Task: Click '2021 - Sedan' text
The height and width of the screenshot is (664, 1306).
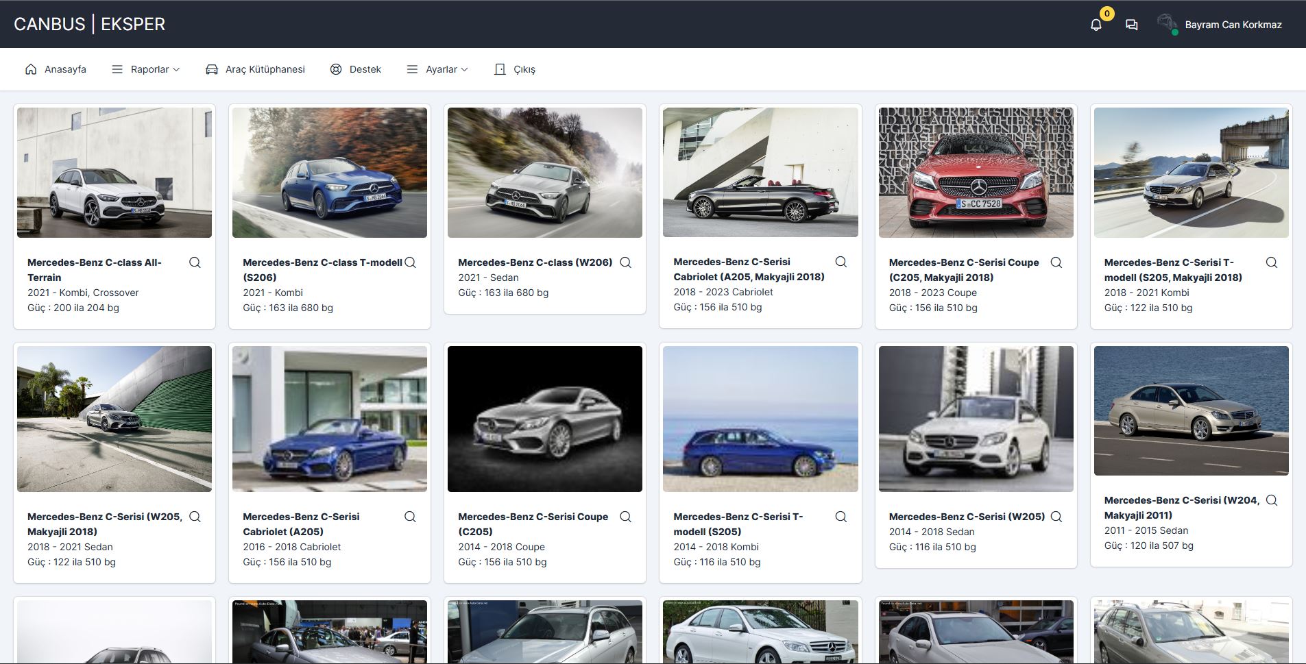Action: [x=488, y=278]
